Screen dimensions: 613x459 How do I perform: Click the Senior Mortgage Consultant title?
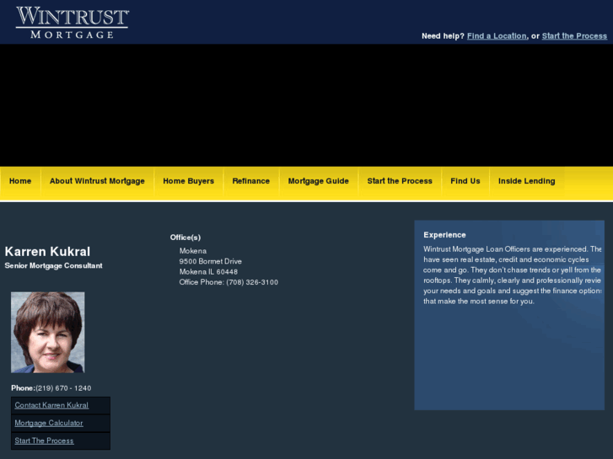click(54, 265)
